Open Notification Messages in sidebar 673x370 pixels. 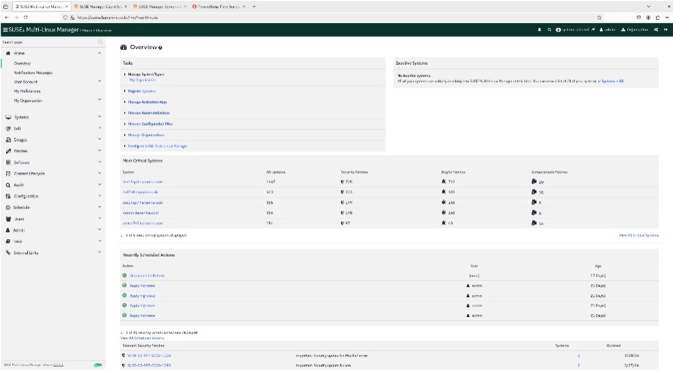click(33, 73)
